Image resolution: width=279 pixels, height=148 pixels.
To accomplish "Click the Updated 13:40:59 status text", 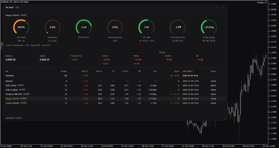I will [14, 118].
